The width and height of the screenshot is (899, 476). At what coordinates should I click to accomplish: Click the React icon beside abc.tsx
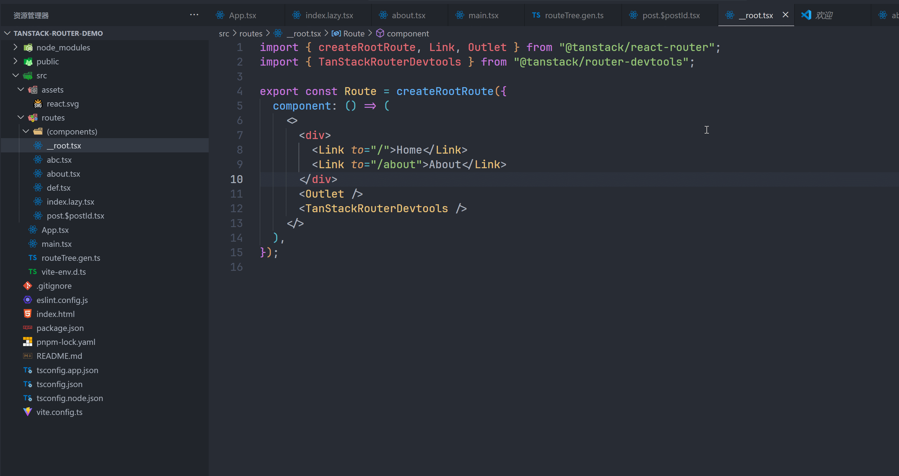38,160
